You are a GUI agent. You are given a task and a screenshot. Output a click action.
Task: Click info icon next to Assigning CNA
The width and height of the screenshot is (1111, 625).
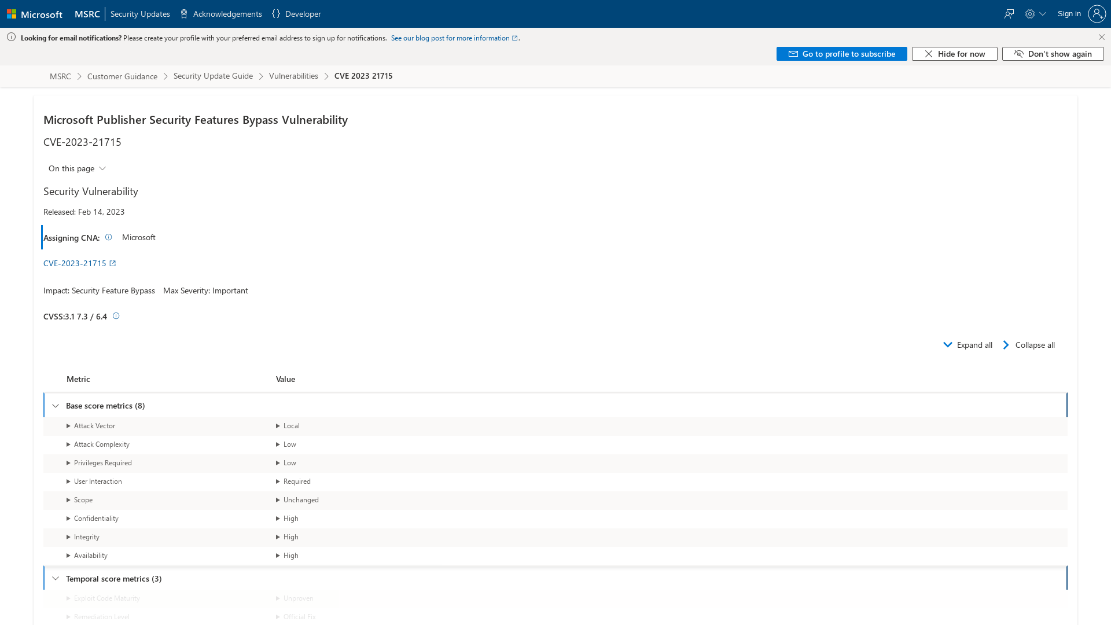click(x=108, y=237)
